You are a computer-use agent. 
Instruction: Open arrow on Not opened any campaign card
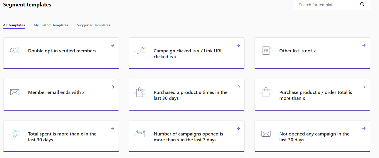364,128
